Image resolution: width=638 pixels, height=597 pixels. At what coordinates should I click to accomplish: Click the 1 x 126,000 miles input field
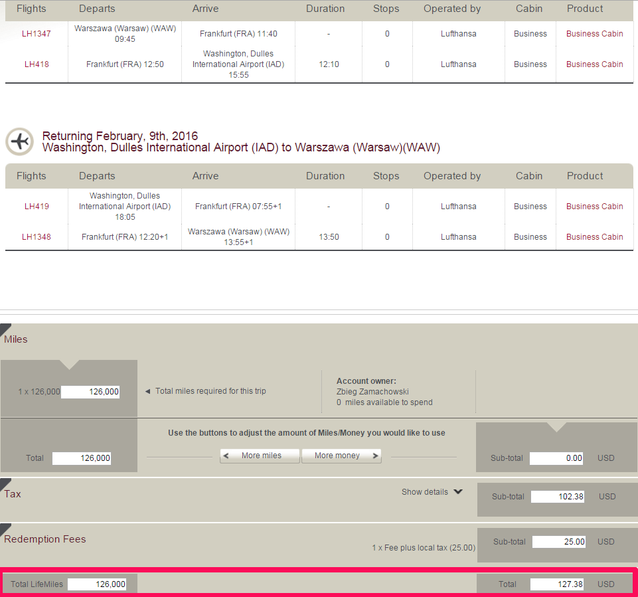coord(90,392)
